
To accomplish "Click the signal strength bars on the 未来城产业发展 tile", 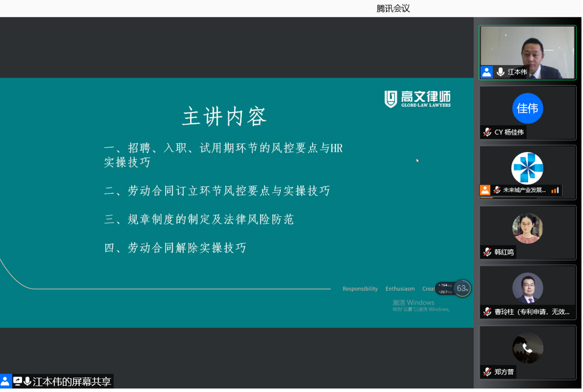I will [x=555, y=190].
